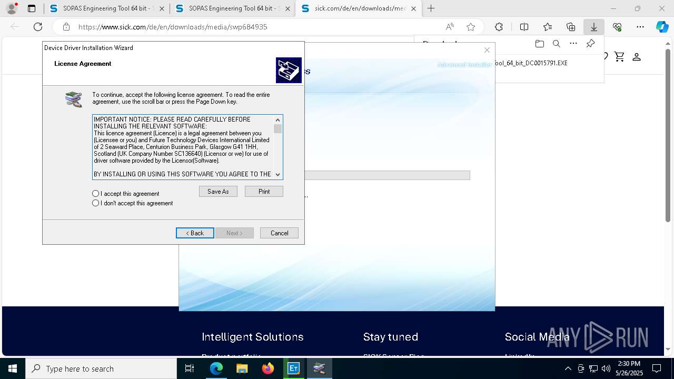Open Settings and more menu

(640, 27)
